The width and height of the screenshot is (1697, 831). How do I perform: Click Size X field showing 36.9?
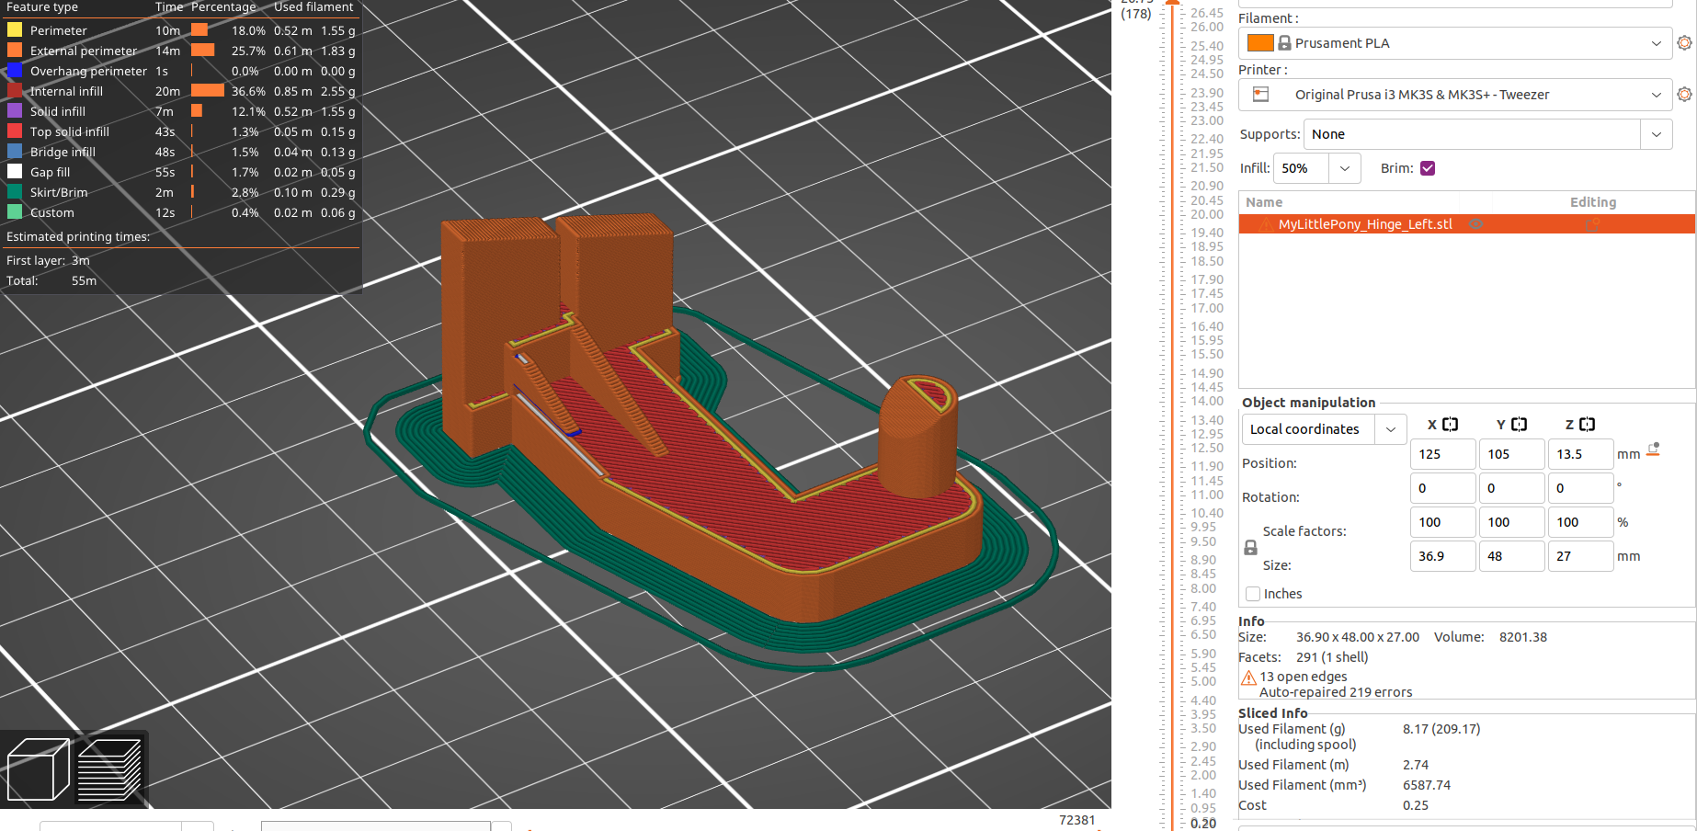(x=1443, y=556)
